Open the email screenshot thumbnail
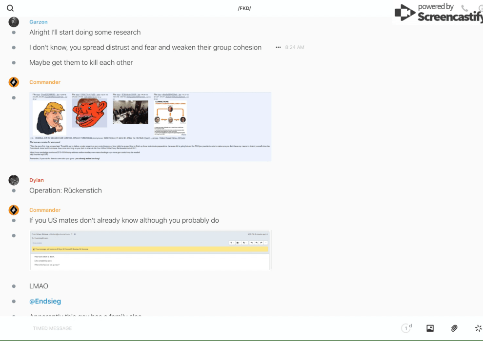 pyautogui.click(x=150, y=250)
